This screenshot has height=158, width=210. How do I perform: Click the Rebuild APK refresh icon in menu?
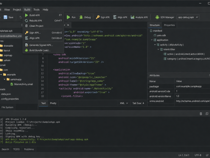(27, 21)
